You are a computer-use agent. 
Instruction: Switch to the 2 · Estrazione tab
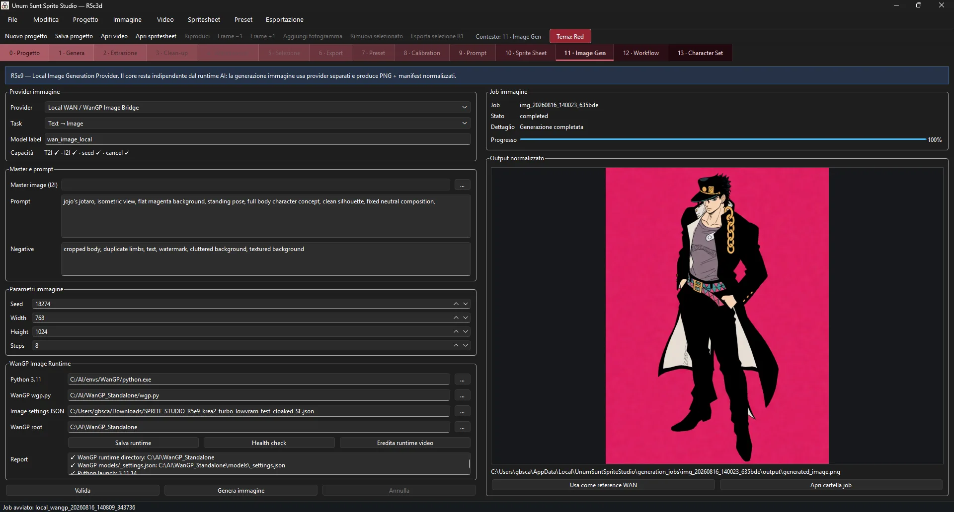click(120, 53)
